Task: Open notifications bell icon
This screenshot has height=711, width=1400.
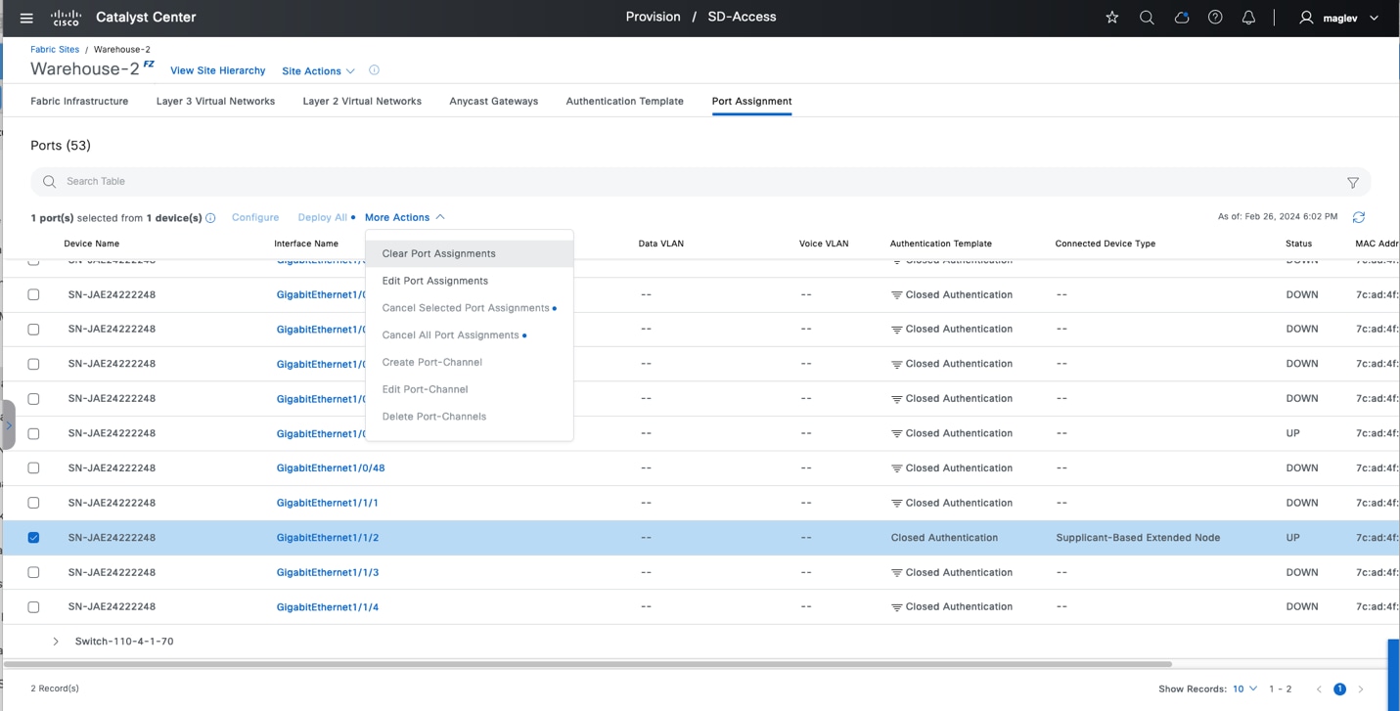Action: coord(1248,18)
